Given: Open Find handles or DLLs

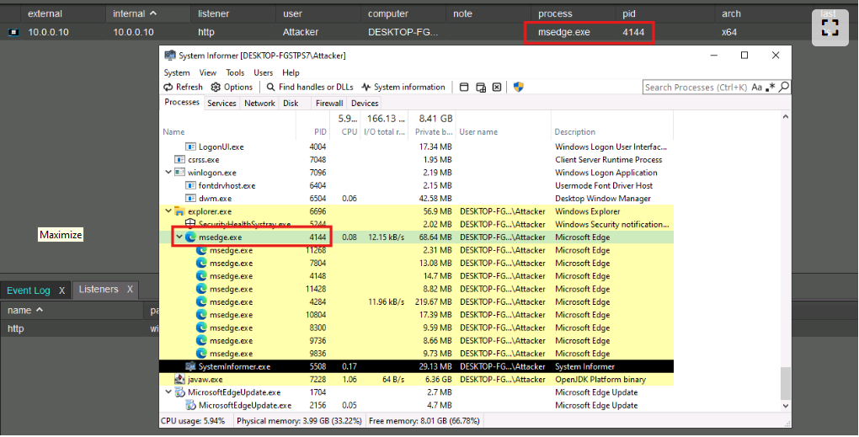Looking at the screenshot, I should pyautogui.click(x=310, y=87).
